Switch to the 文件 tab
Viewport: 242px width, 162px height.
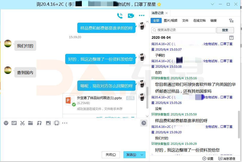coord(185,20)
